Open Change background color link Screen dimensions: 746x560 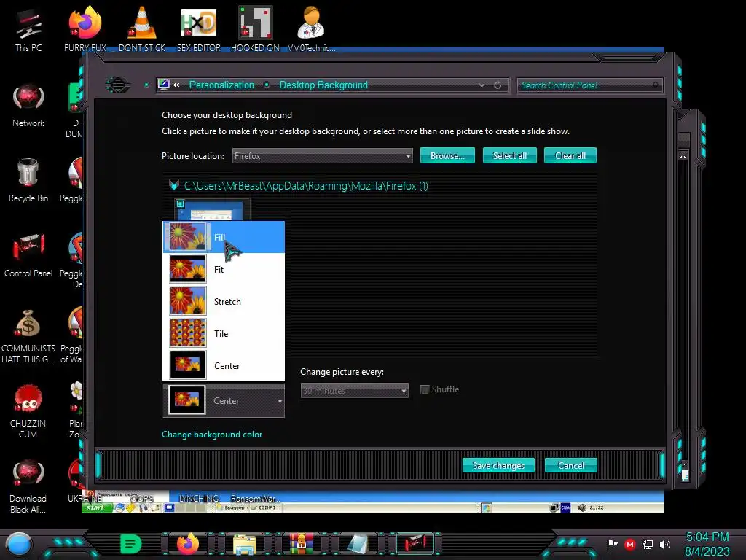pos(212,435)
